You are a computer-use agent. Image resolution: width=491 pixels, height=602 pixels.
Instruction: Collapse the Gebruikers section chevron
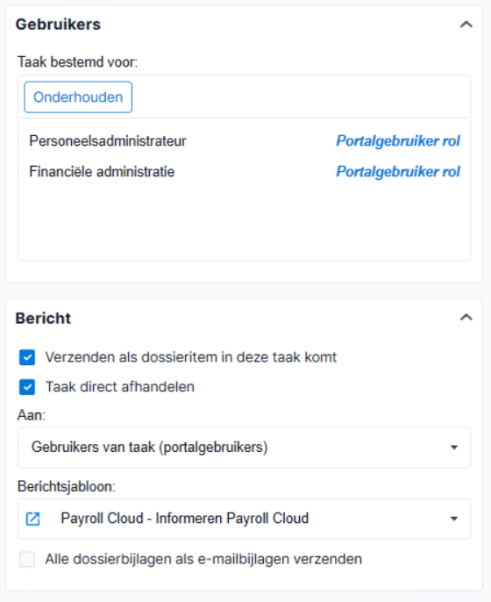(466, 25)
